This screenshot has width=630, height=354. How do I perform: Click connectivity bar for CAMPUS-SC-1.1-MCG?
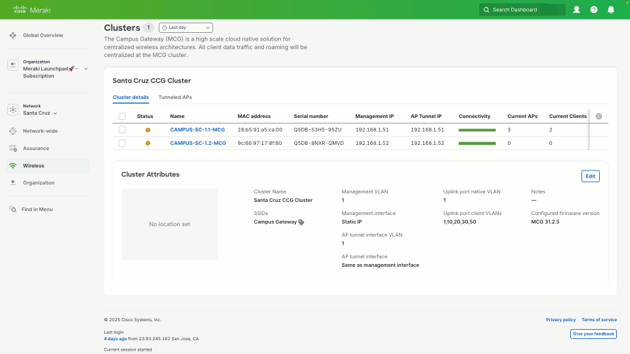click(x=477, y=130)
